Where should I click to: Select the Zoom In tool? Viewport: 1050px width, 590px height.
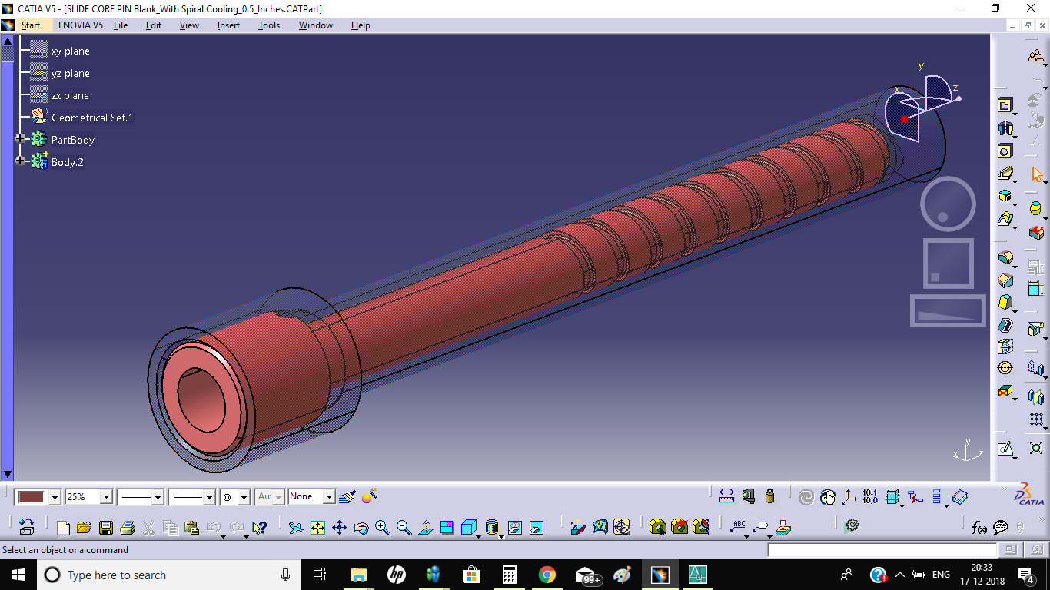tap(381, 527)
